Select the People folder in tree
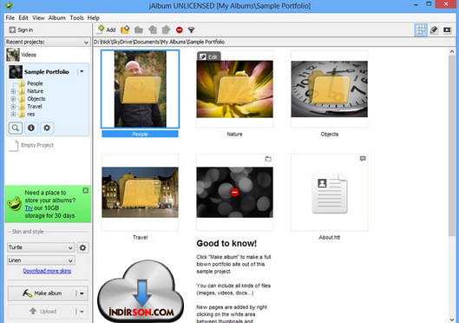 (35, 83)
